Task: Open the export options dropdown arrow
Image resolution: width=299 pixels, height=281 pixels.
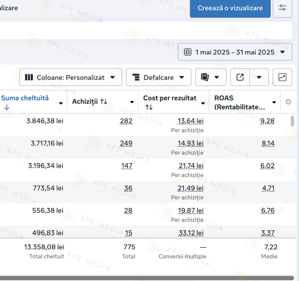Action: (x=259, y=77)
